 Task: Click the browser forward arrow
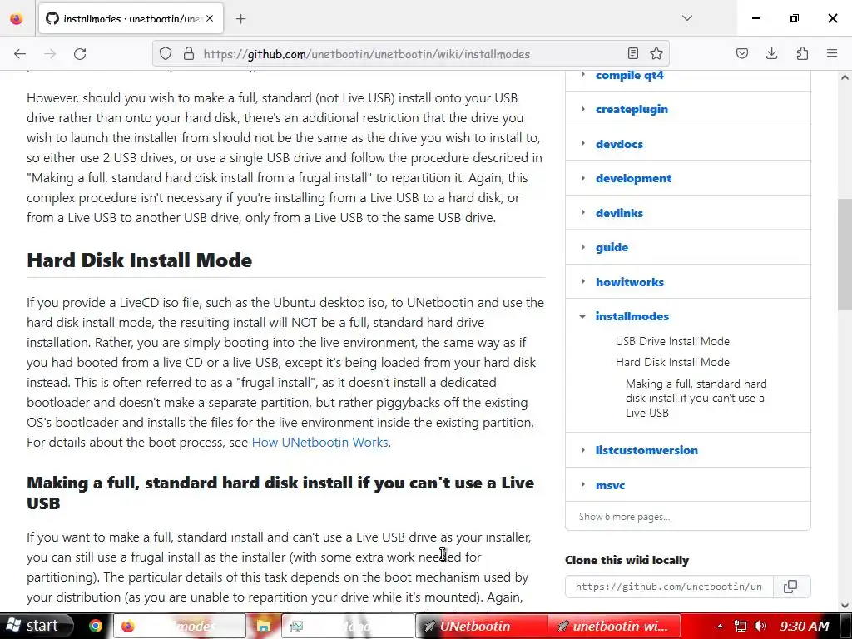click(50, 54)
